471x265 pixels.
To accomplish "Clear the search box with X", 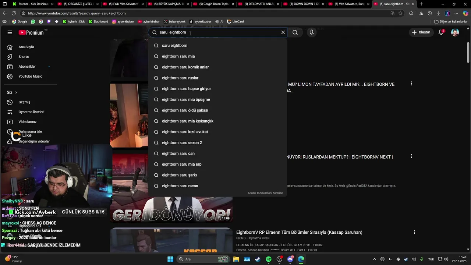I will (283, 32).
